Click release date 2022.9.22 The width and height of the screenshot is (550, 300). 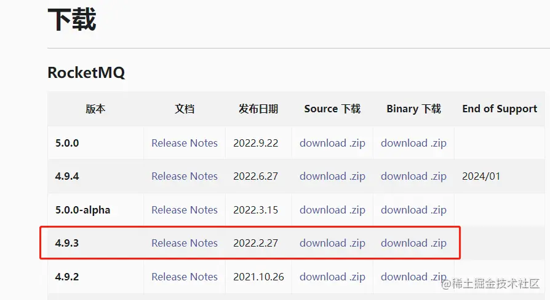(x=256, y=143)
